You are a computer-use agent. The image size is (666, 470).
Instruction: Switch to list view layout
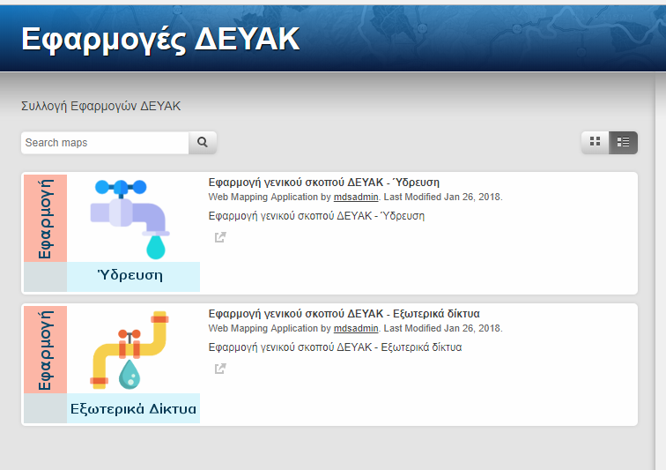(x=623, y=142)
